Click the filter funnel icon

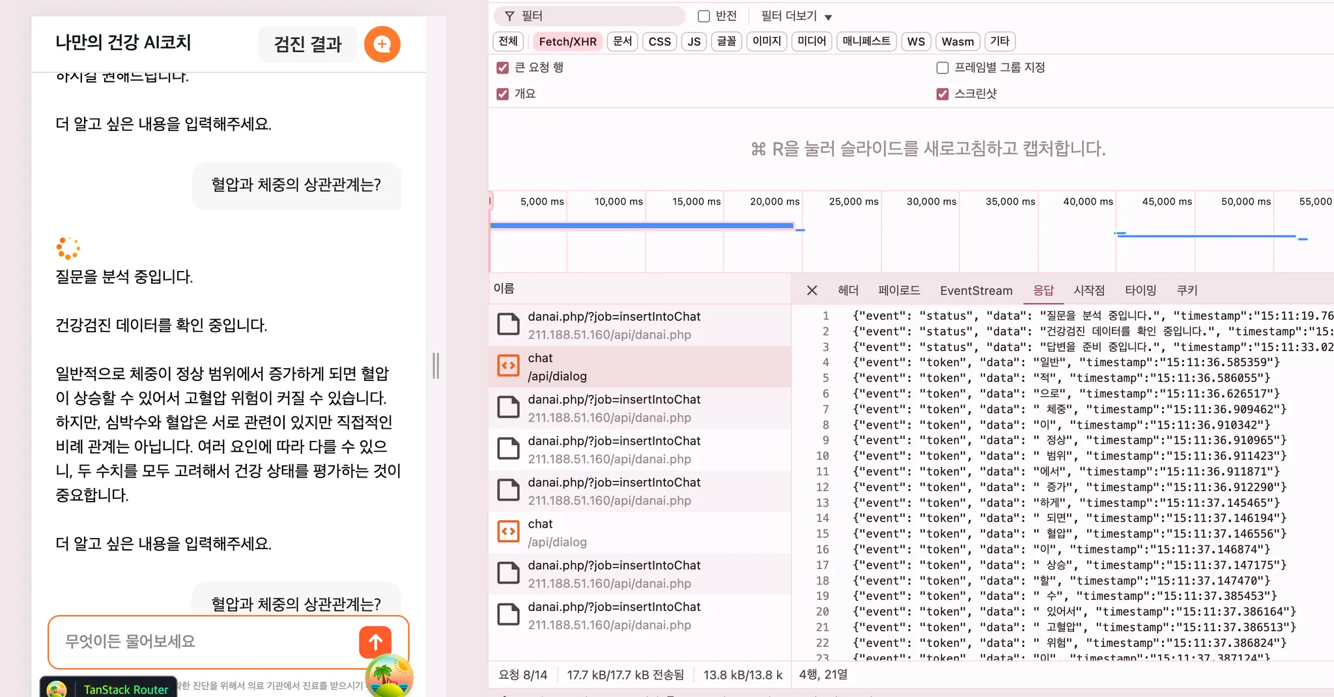point(509,16)
